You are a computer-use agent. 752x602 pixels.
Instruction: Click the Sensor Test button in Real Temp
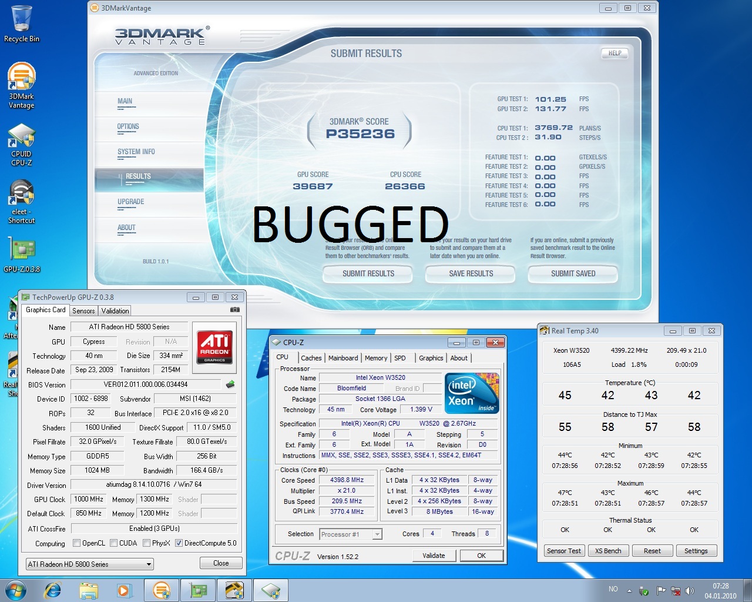[564, 551]
